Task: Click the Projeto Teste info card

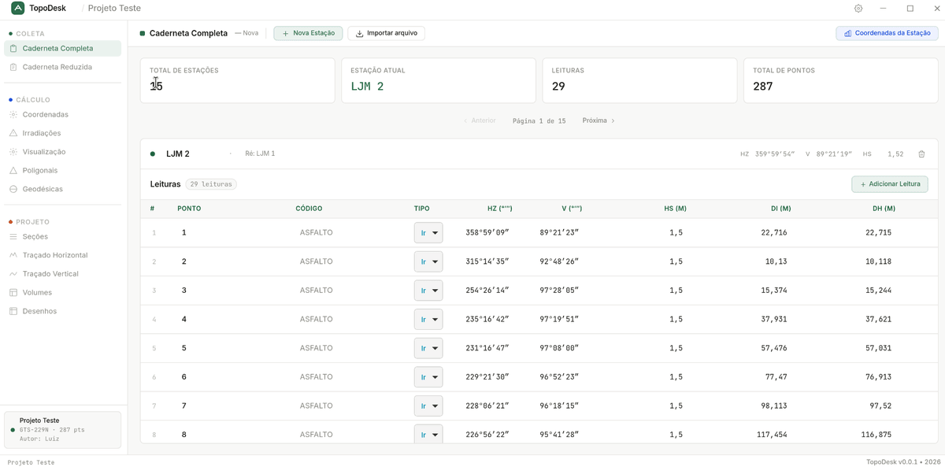Action: 63,430
